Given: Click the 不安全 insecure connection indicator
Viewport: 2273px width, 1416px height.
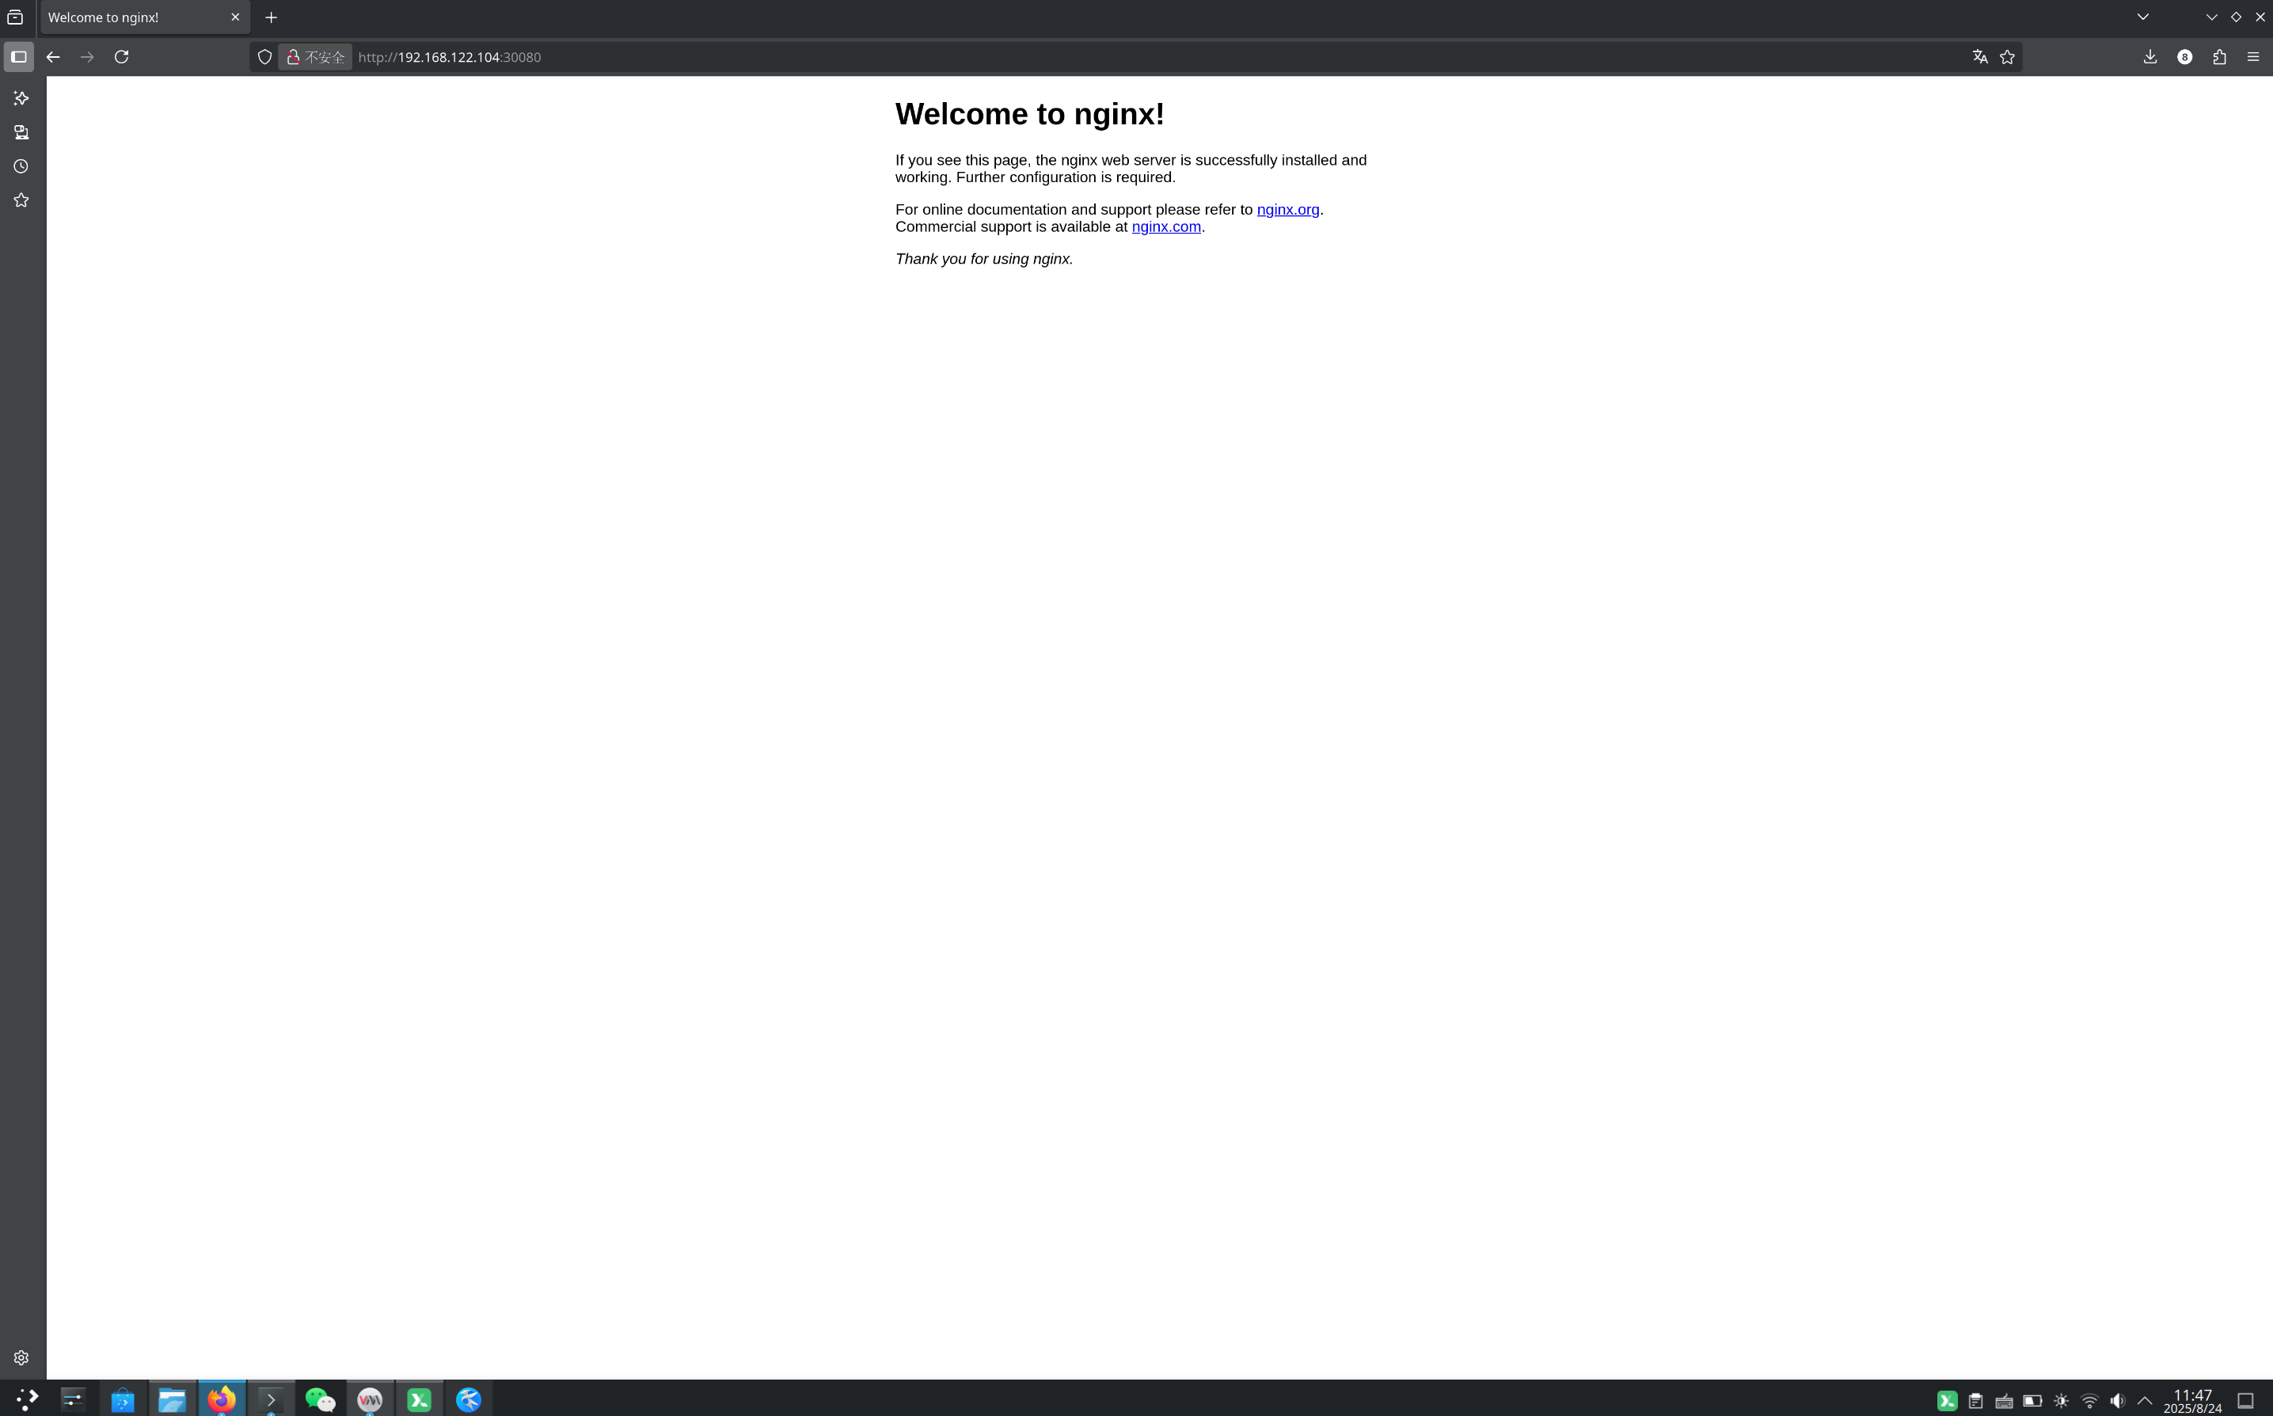Looking at the screenshot, I should point(315,57).
